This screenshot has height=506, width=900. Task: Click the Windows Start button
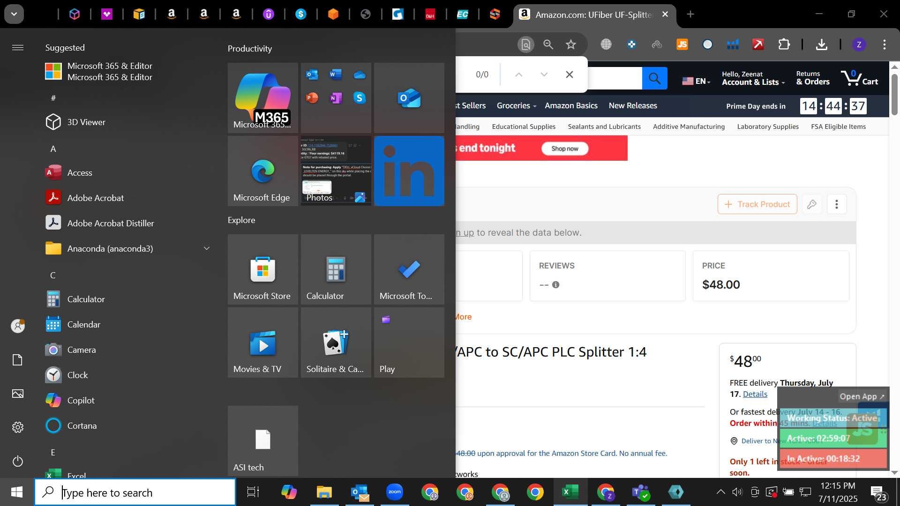(17, 492)
